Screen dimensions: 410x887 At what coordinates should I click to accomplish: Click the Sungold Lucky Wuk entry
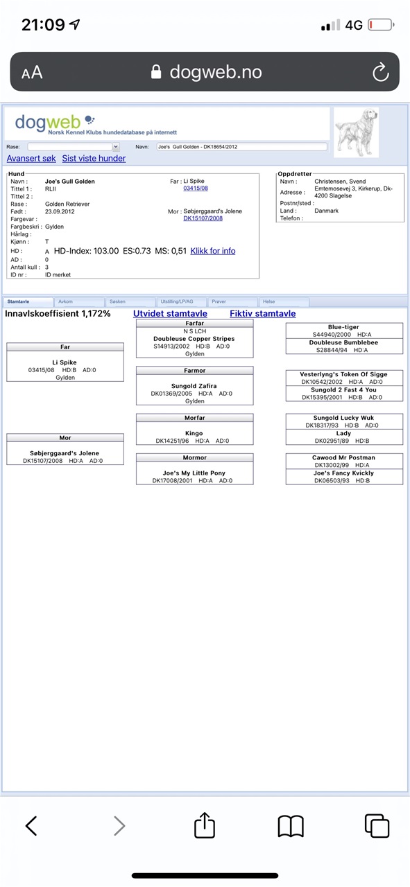click(344, 418)
